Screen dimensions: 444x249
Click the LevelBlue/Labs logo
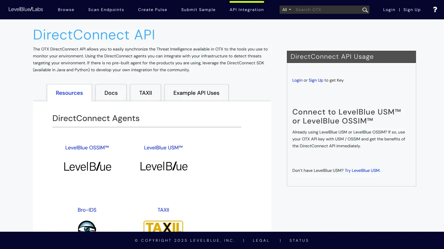pos(26,9)
